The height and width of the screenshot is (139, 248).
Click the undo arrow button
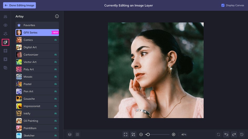coord(226,135)
